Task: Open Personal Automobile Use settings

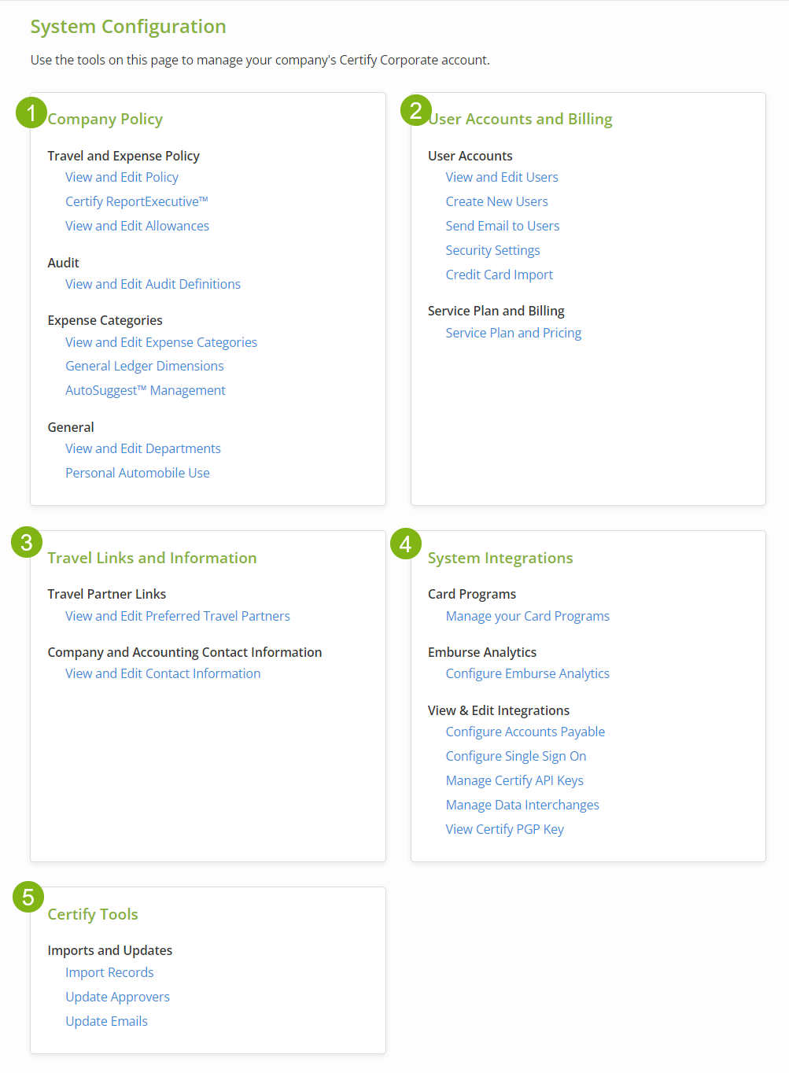Action: point(137,473)
